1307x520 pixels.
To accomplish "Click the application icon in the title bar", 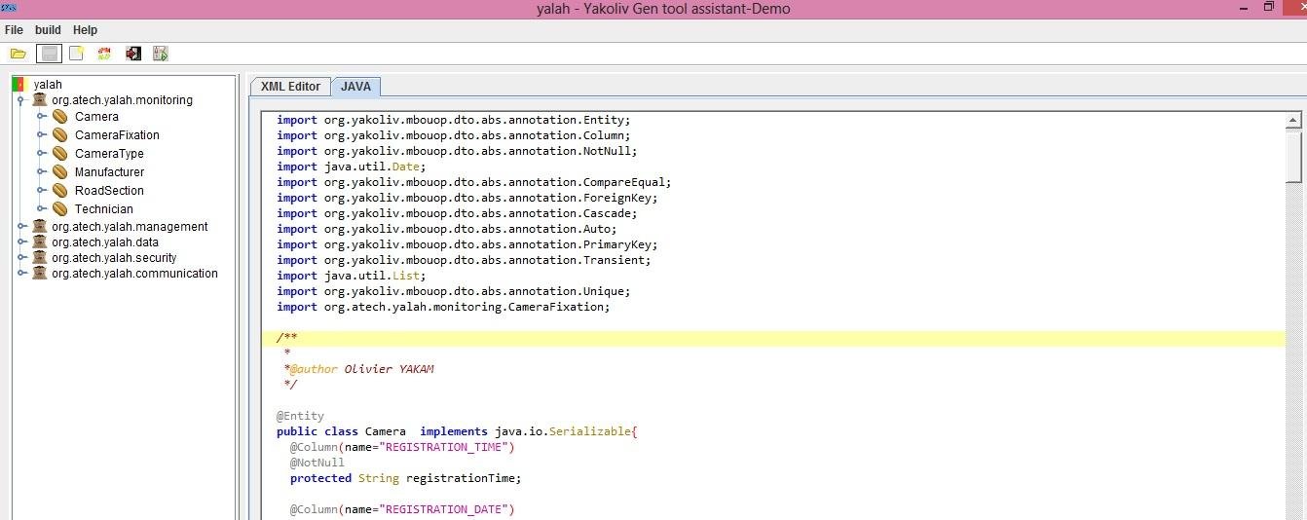I will [x=9, y=8].
